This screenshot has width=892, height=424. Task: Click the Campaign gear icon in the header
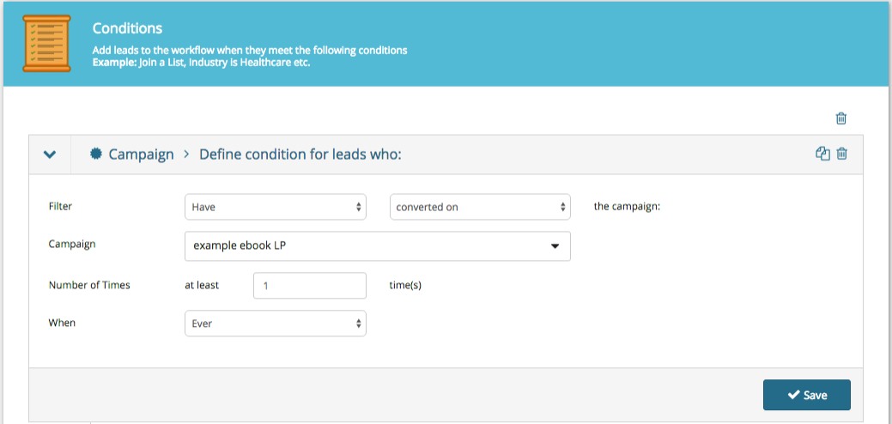tap(95, 154)
